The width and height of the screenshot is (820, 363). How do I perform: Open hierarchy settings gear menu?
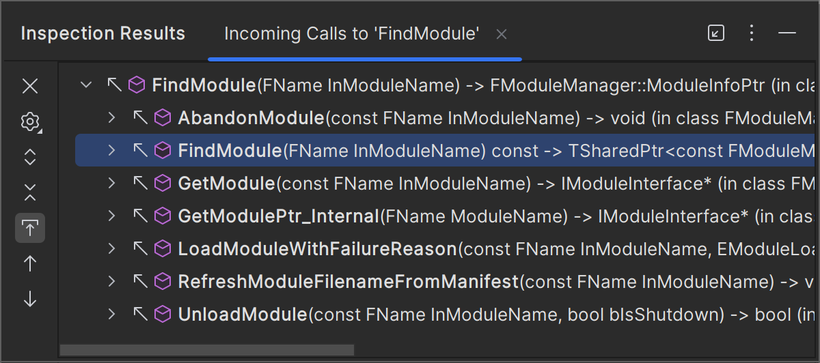pyautogui.click(x=30, y=122)
